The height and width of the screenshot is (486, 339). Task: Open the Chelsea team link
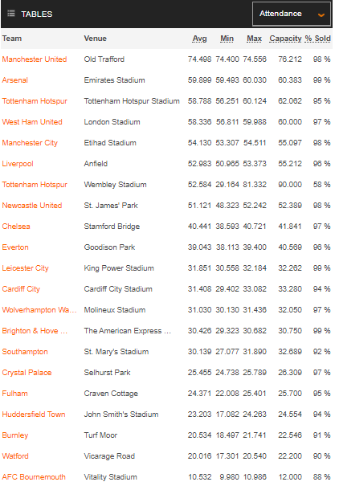16,227
